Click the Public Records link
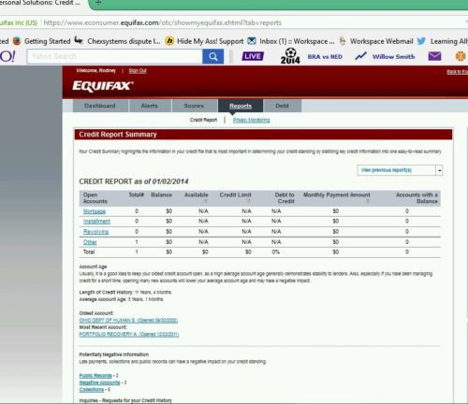 95,376
